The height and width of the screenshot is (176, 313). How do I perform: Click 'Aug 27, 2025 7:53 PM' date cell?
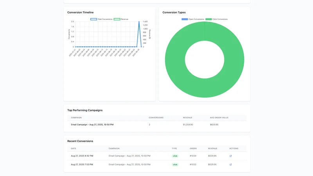click(x=82, y=164)
